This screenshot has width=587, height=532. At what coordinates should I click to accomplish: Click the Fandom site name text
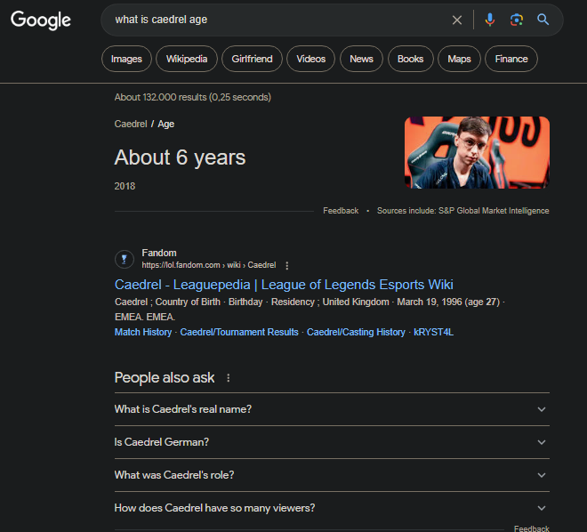click(x=159, y=253)
